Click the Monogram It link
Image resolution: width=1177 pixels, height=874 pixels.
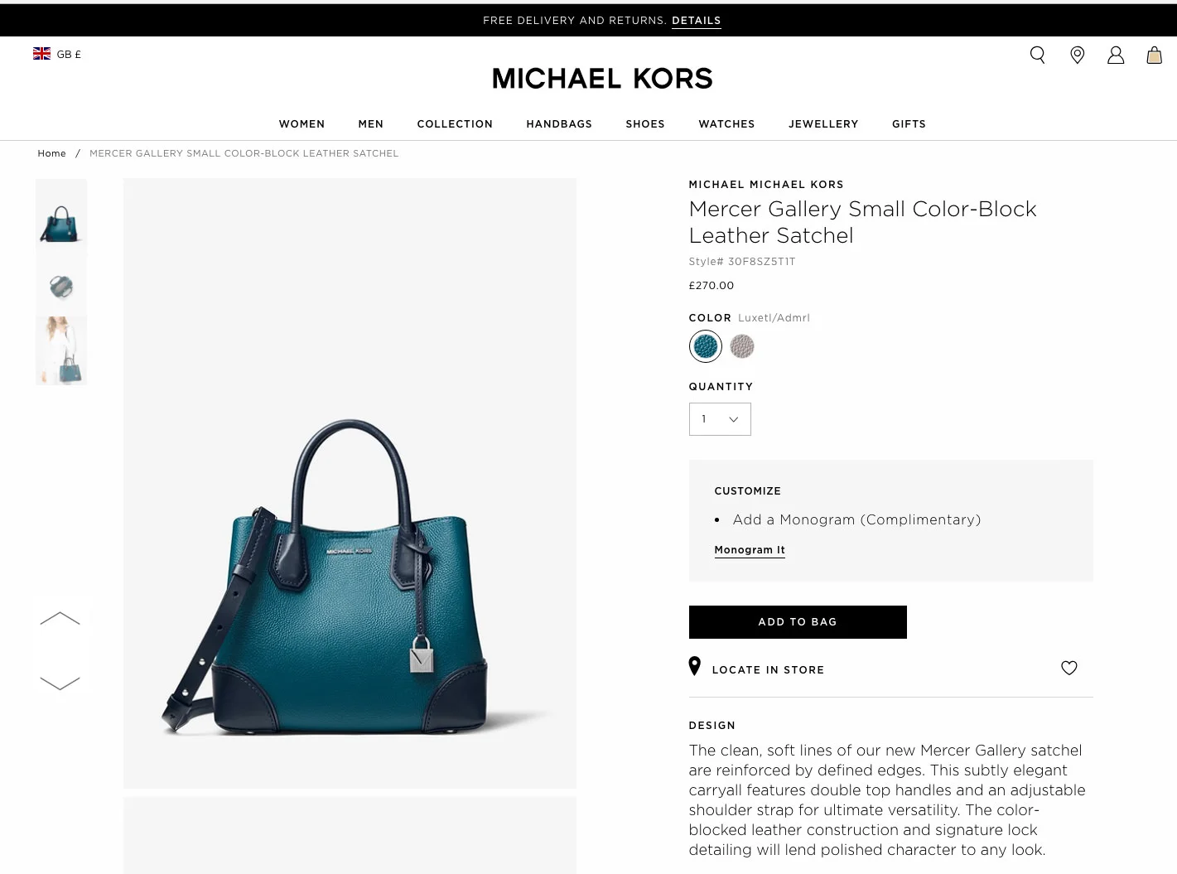[750, 550]
